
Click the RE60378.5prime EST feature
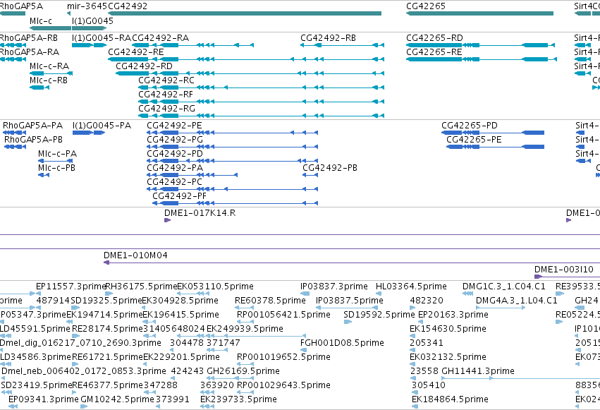click(x=244, y=308)
